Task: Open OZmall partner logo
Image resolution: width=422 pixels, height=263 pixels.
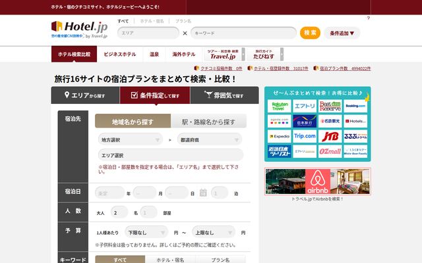Action: click(330, 151)
